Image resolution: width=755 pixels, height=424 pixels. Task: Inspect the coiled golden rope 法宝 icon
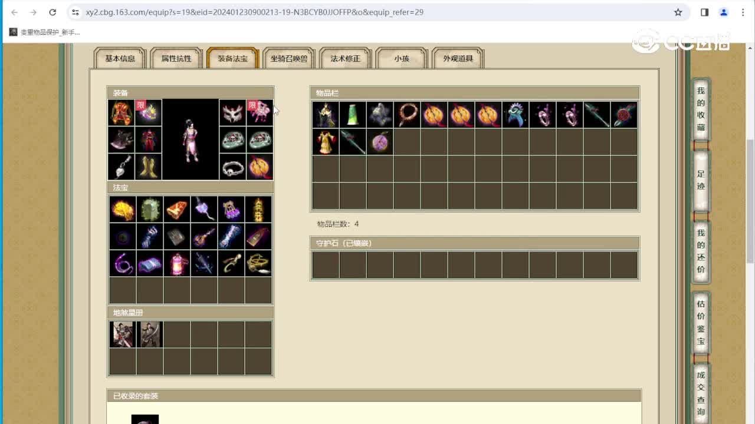tap(258, 263)
